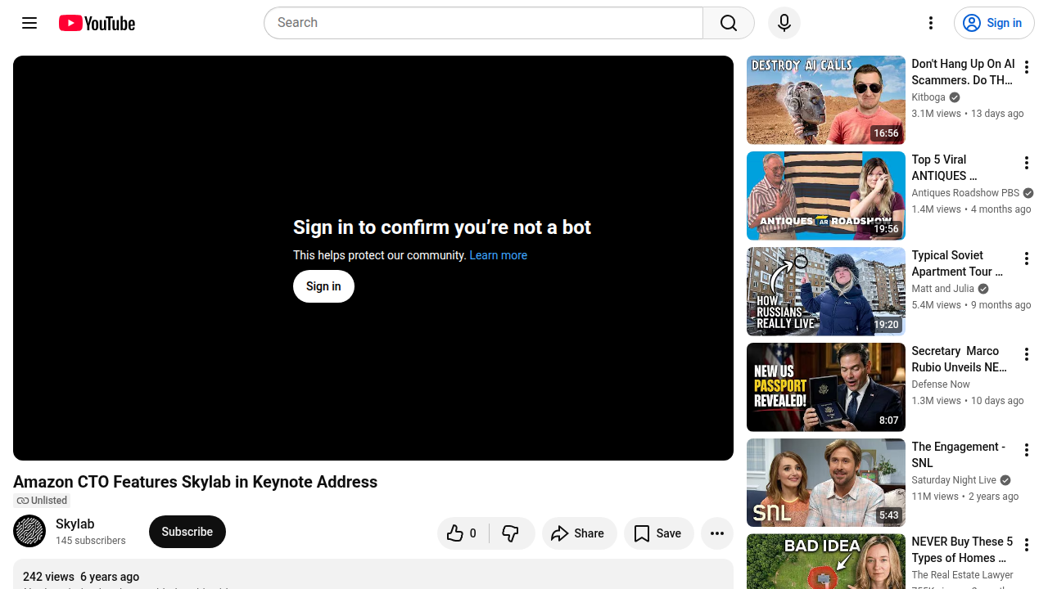This screenshot has width=1048, height=589.
Task: Click the 242 views 6 years ago text
Action: 81,577
